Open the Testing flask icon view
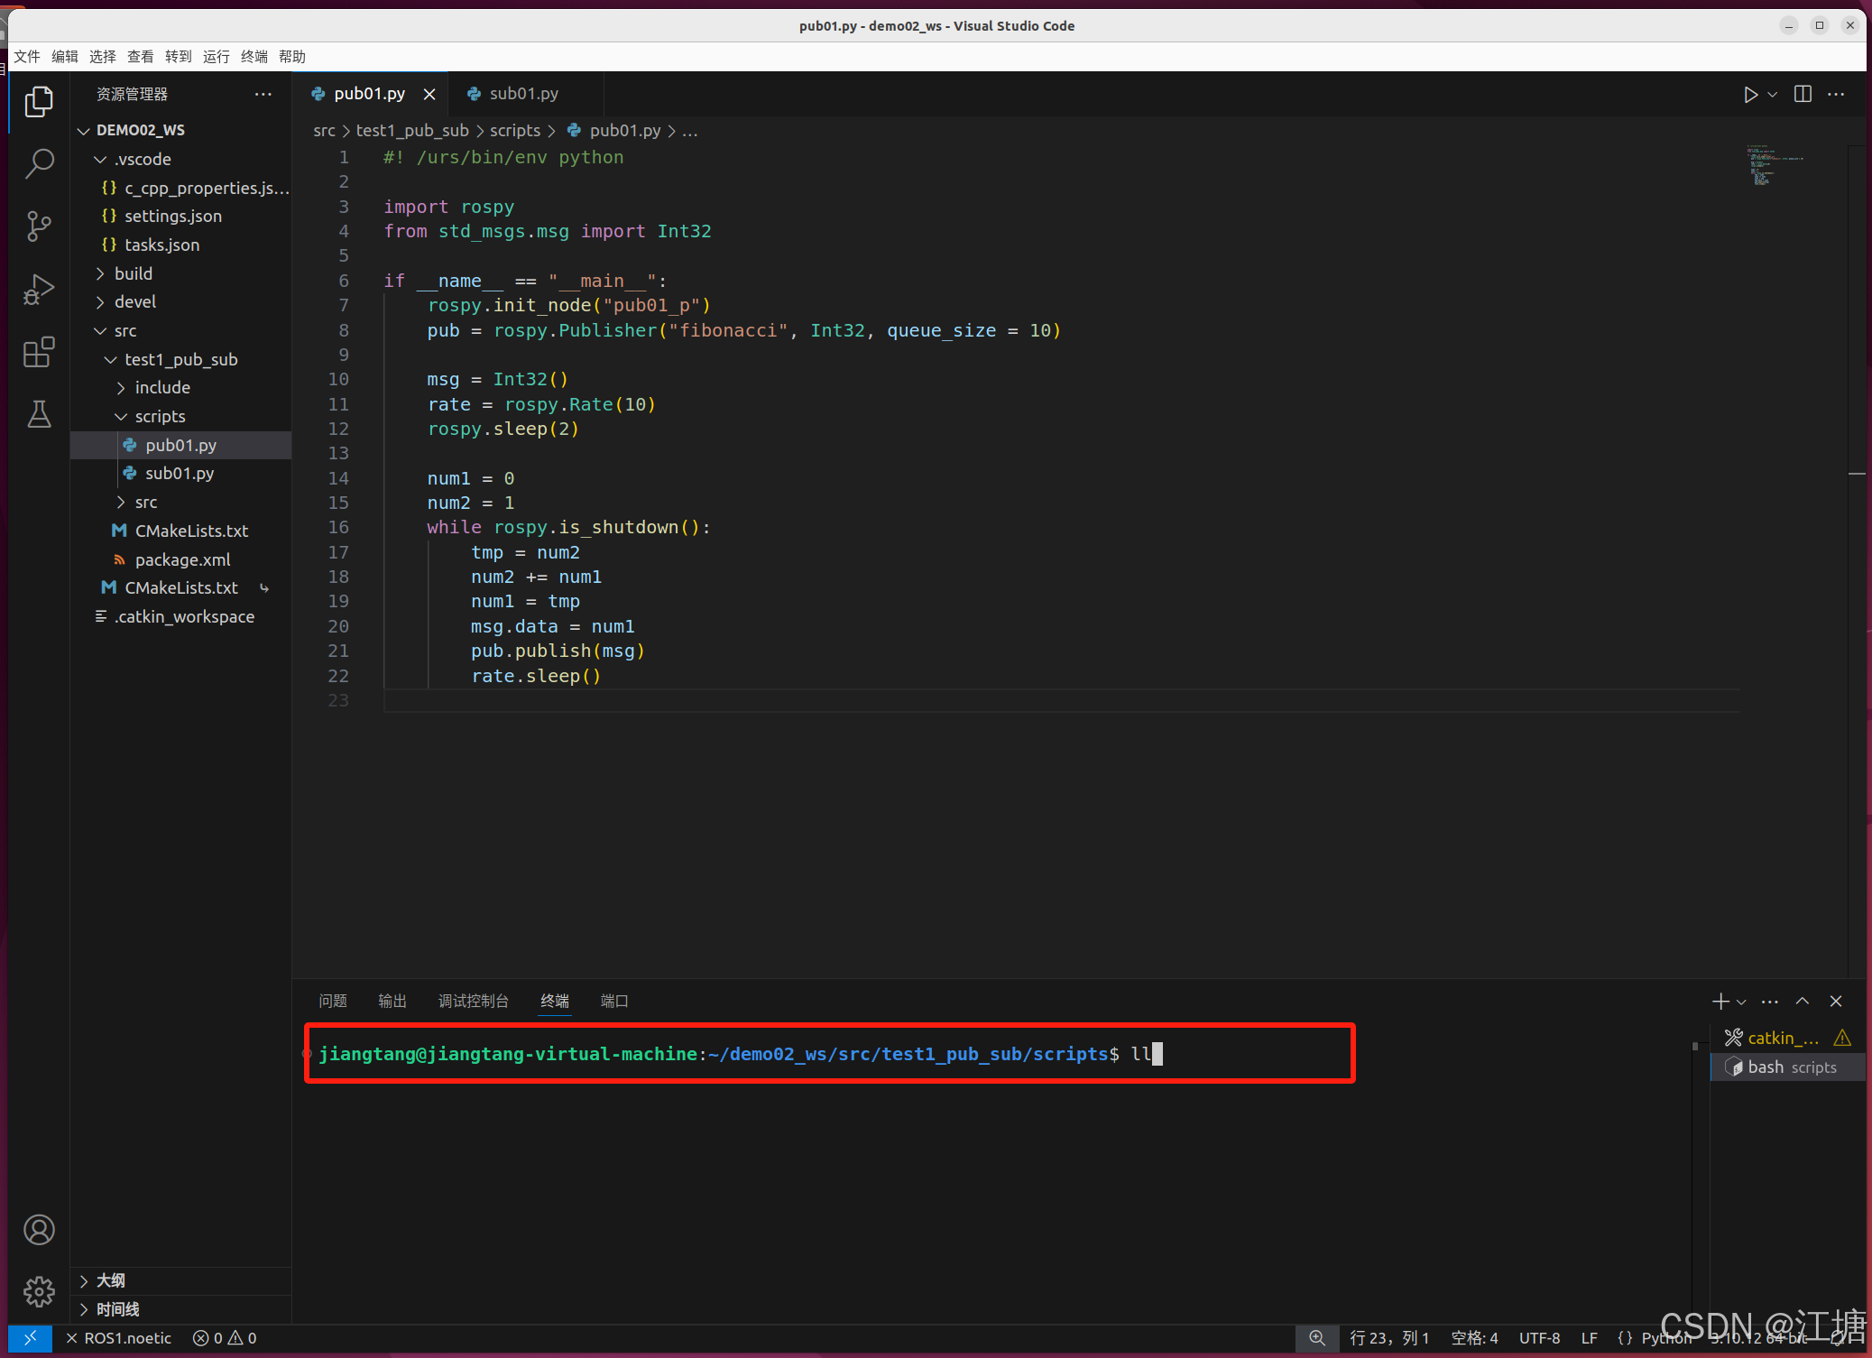 [x=39, y=414]
